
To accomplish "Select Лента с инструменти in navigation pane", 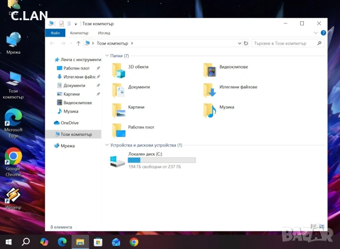I will (78, 59).
